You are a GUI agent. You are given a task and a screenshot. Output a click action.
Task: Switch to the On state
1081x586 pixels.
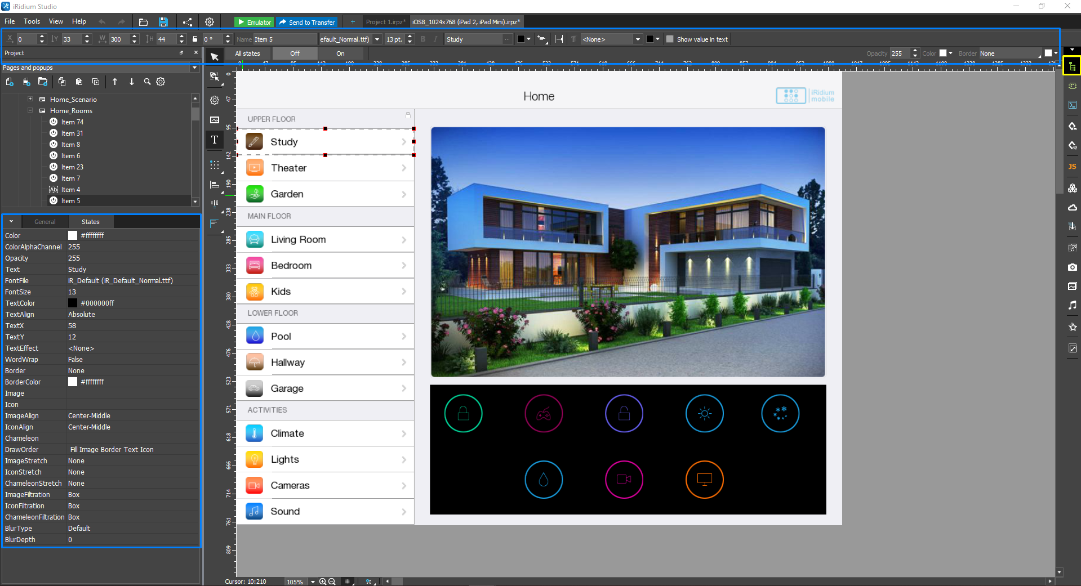pyautogui.click(x=340, y=53)
